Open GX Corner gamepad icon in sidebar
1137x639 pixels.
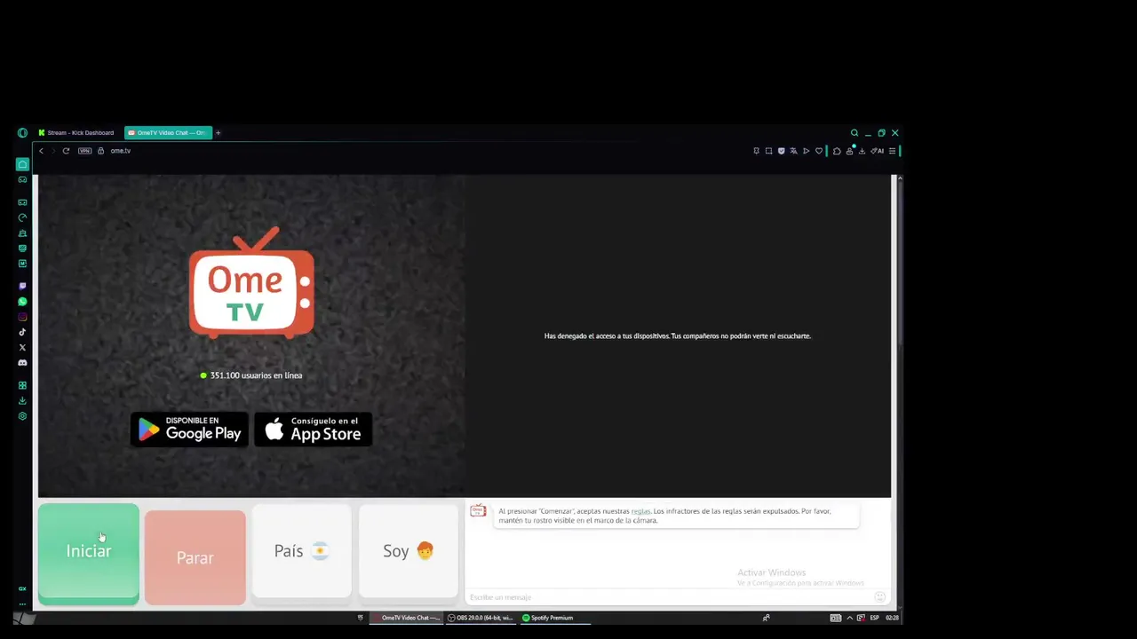pyautogui.click(x=22, y=179)
